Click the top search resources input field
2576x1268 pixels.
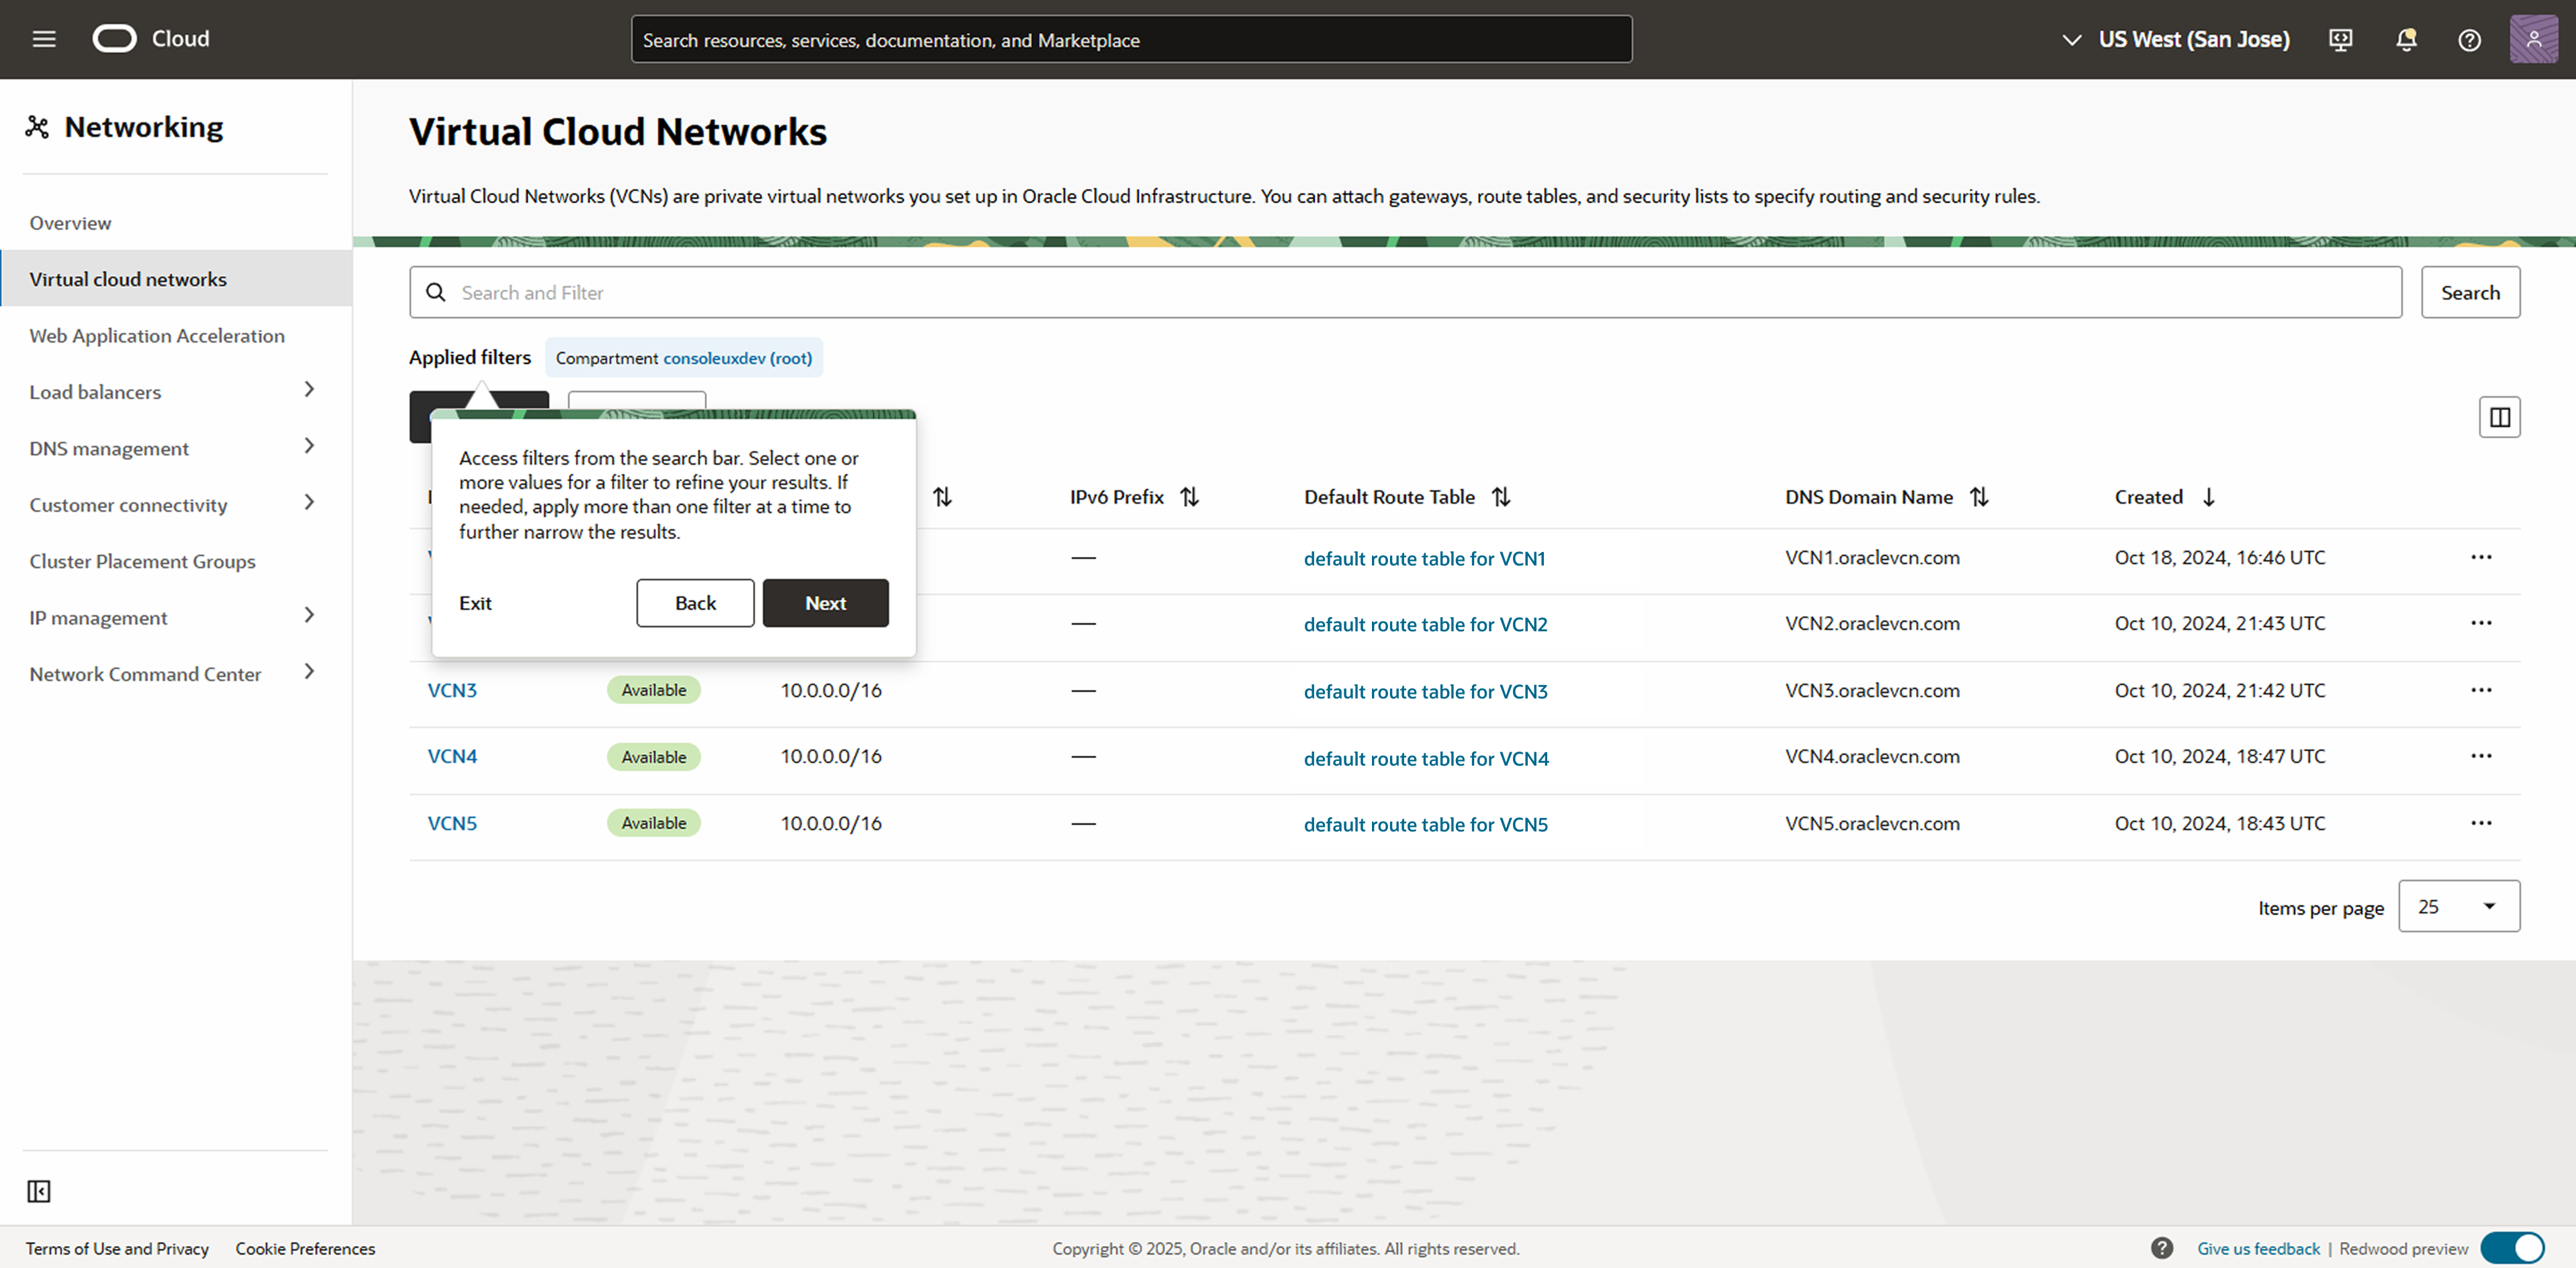(x=1131, y=39)
